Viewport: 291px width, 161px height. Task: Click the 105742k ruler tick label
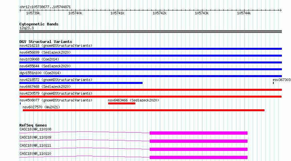[x=160, y=13]
